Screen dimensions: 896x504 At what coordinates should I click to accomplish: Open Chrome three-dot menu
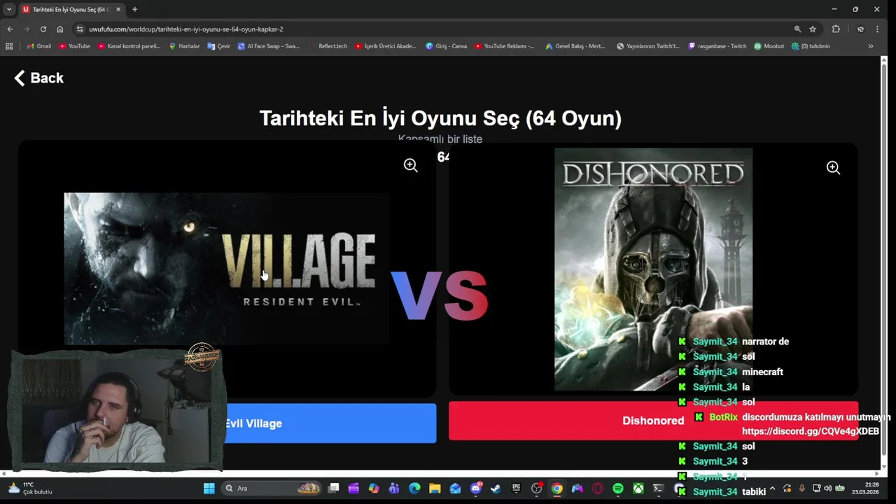(877, 29)
